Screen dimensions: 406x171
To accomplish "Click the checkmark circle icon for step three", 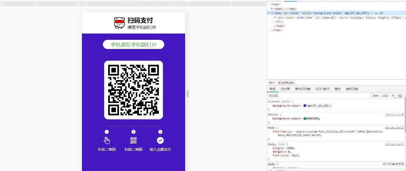I will (x=160, y=140).
